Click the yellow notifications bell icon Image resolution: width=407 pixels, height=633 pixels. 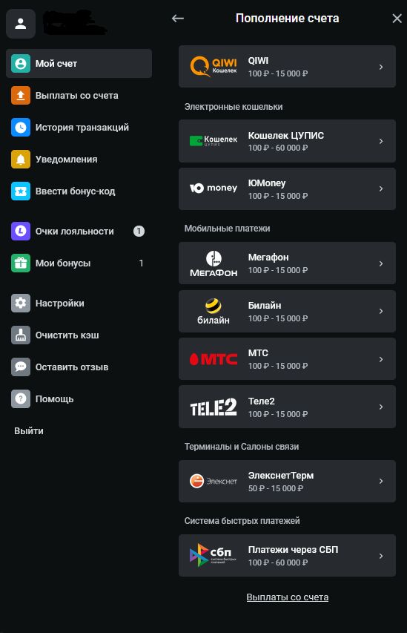pos(21,160)
